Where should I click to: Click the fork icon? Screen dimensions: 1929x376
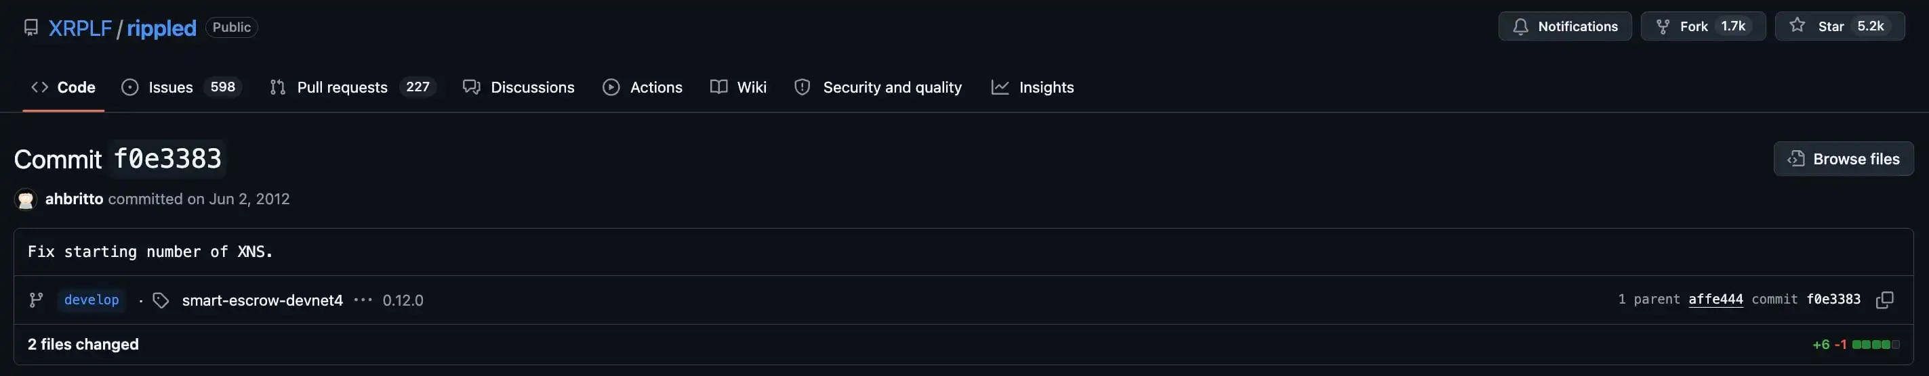1663,27
